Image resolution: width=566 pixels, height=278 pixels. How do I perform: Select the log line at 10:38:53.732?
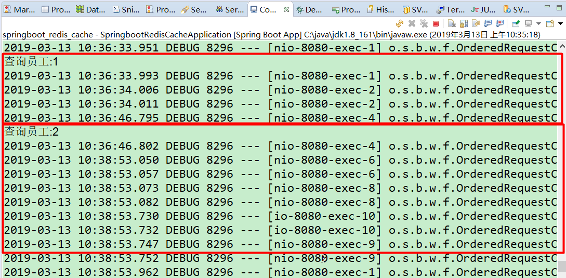280,230
